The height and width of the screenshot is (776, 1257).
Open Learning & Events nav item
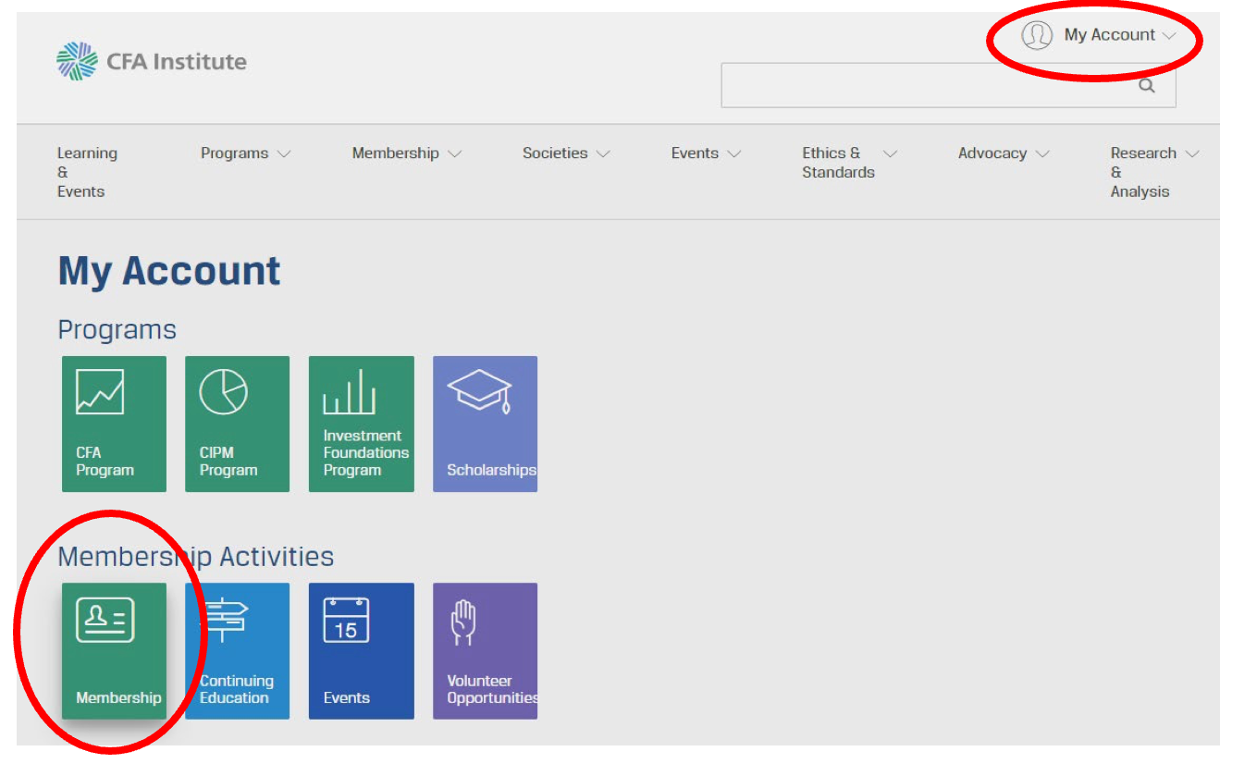point(87,172)
